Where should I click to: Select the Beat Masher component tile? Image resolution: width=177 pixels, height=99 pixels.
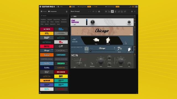click(x=47, y=42)
